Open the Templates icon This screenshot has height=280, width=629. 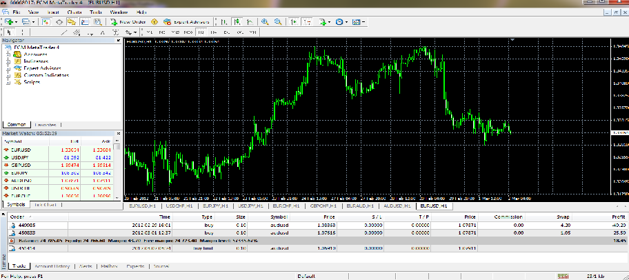coord(356,21)
